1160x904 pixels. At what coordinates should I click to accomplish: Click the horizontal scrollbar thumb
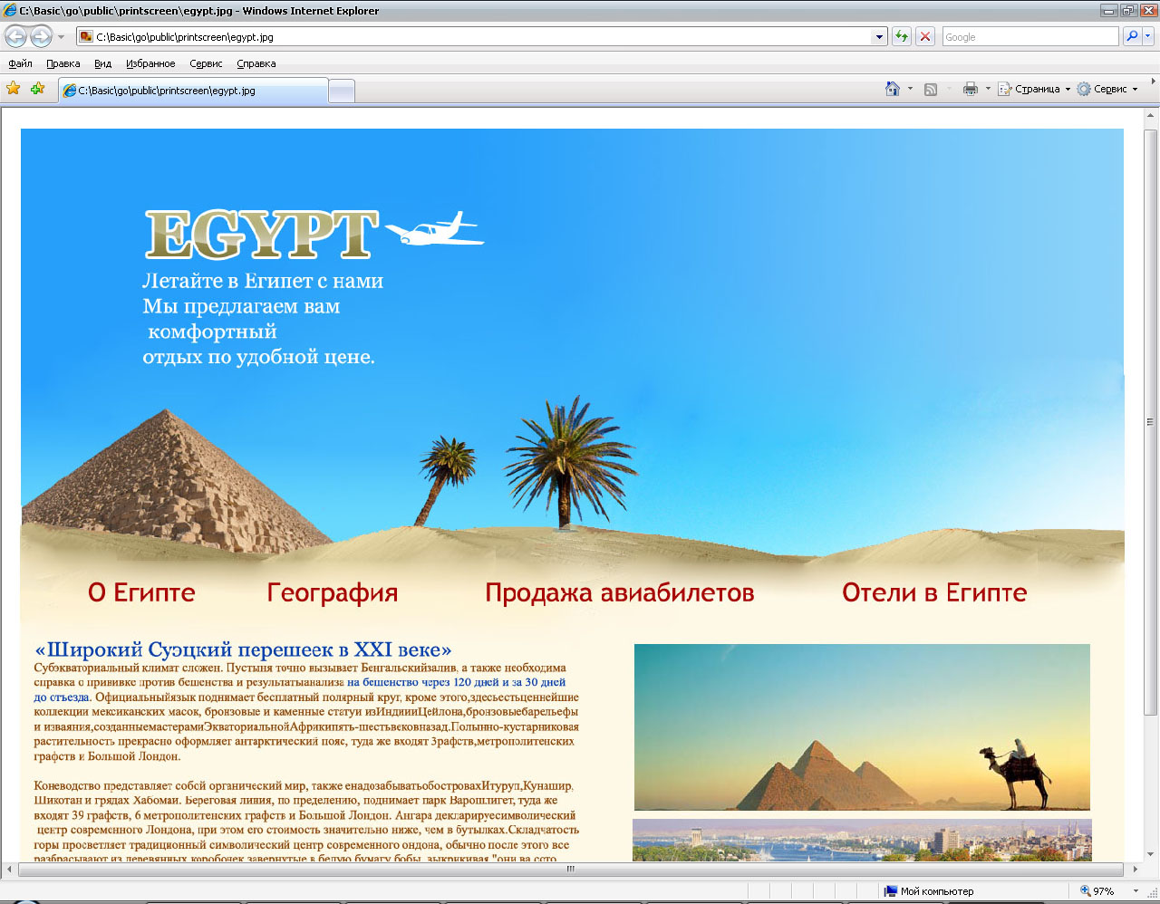pos(571,869)
